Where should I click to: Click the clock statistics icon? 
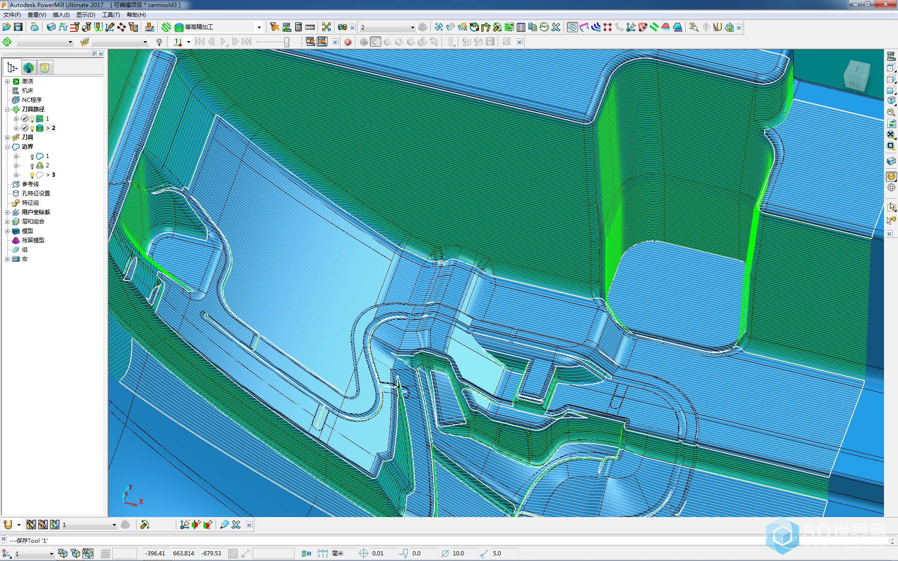coord(544,27)
